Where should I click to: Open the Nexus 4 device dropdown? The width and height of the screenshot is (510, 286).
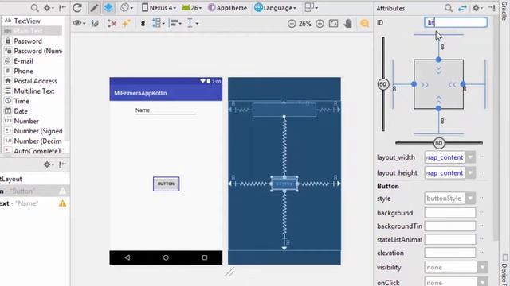click(x=159, y=8)
